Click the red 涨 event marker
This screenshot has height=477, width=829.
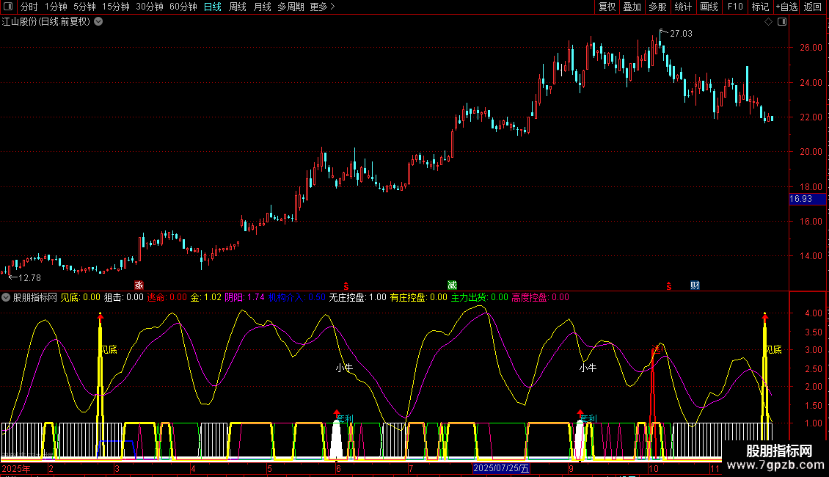click(139, 285)
